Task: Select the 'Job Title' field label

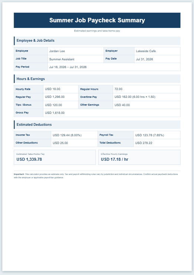Action: 21,59
